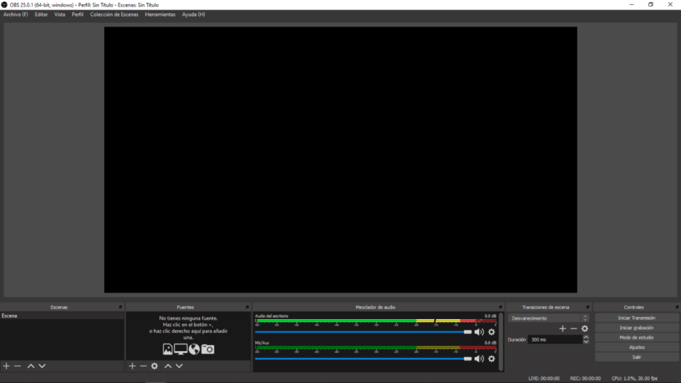The image size is (681, 383).
Task: Add a new source in Fuentes panel
Action: click(132, 366)
